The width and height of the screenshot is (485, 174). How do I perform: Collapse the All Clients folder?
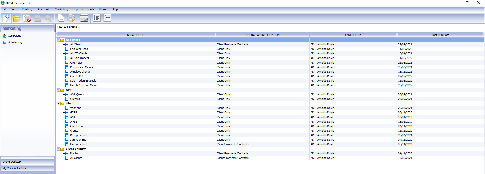click(x=58, y=40)
